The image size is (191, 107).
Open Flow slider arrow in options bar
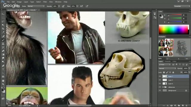click(x=77, y=6)
